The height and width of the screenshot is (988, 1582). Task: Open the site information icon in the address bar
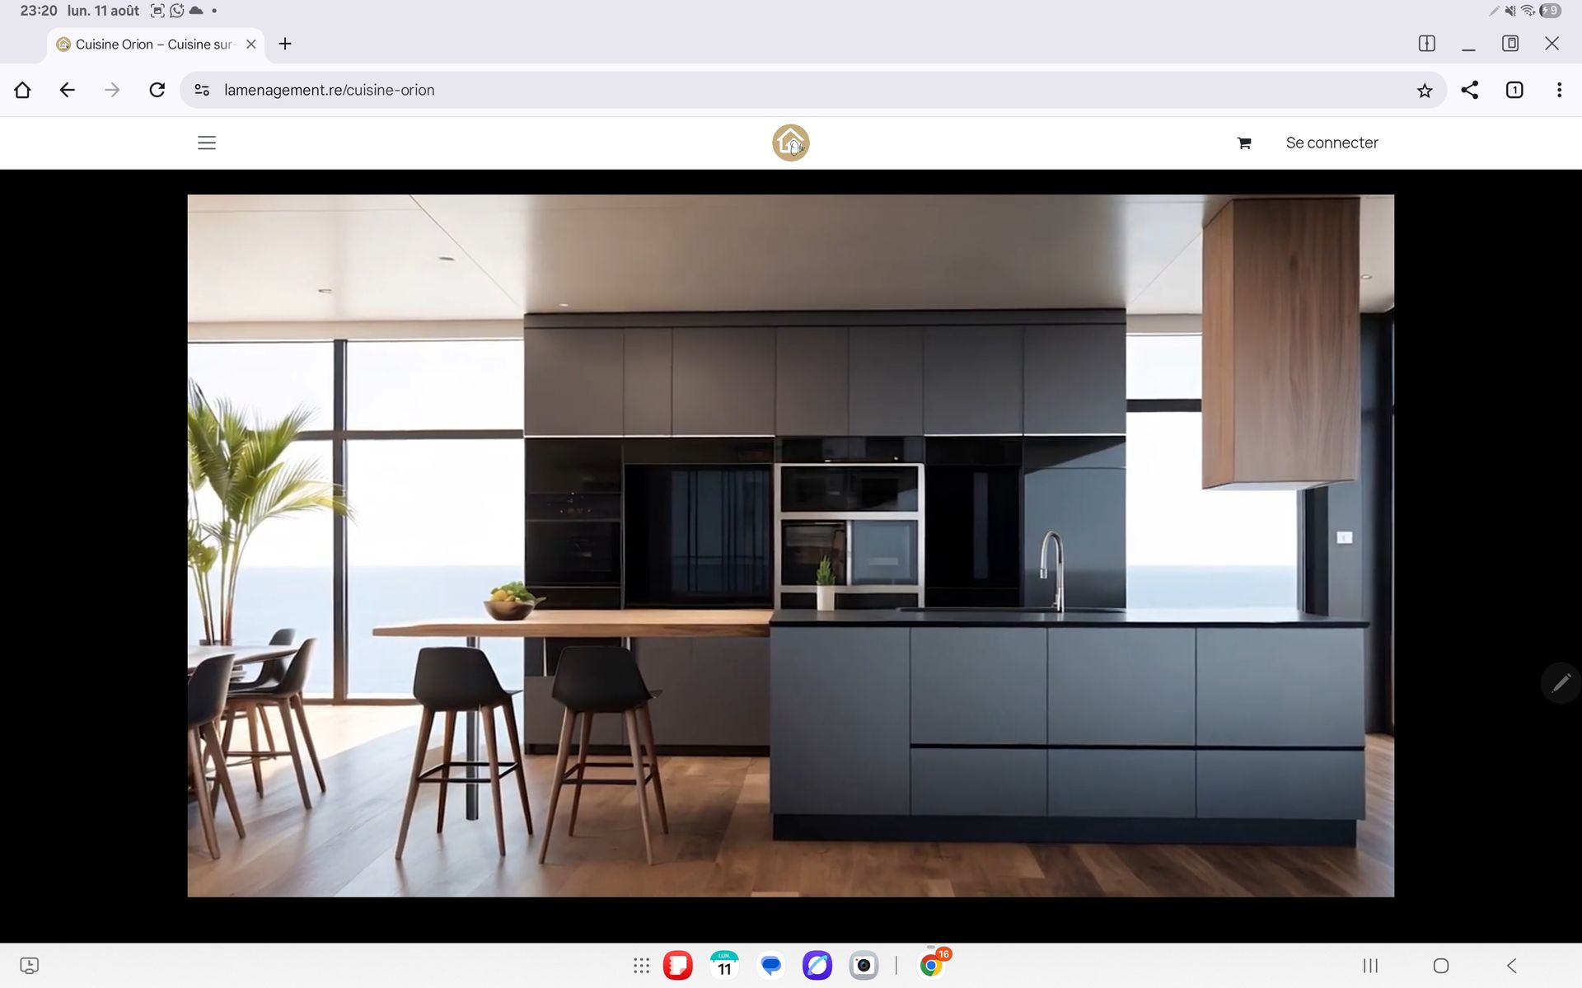pyautogui.click(x=202, y=90)
